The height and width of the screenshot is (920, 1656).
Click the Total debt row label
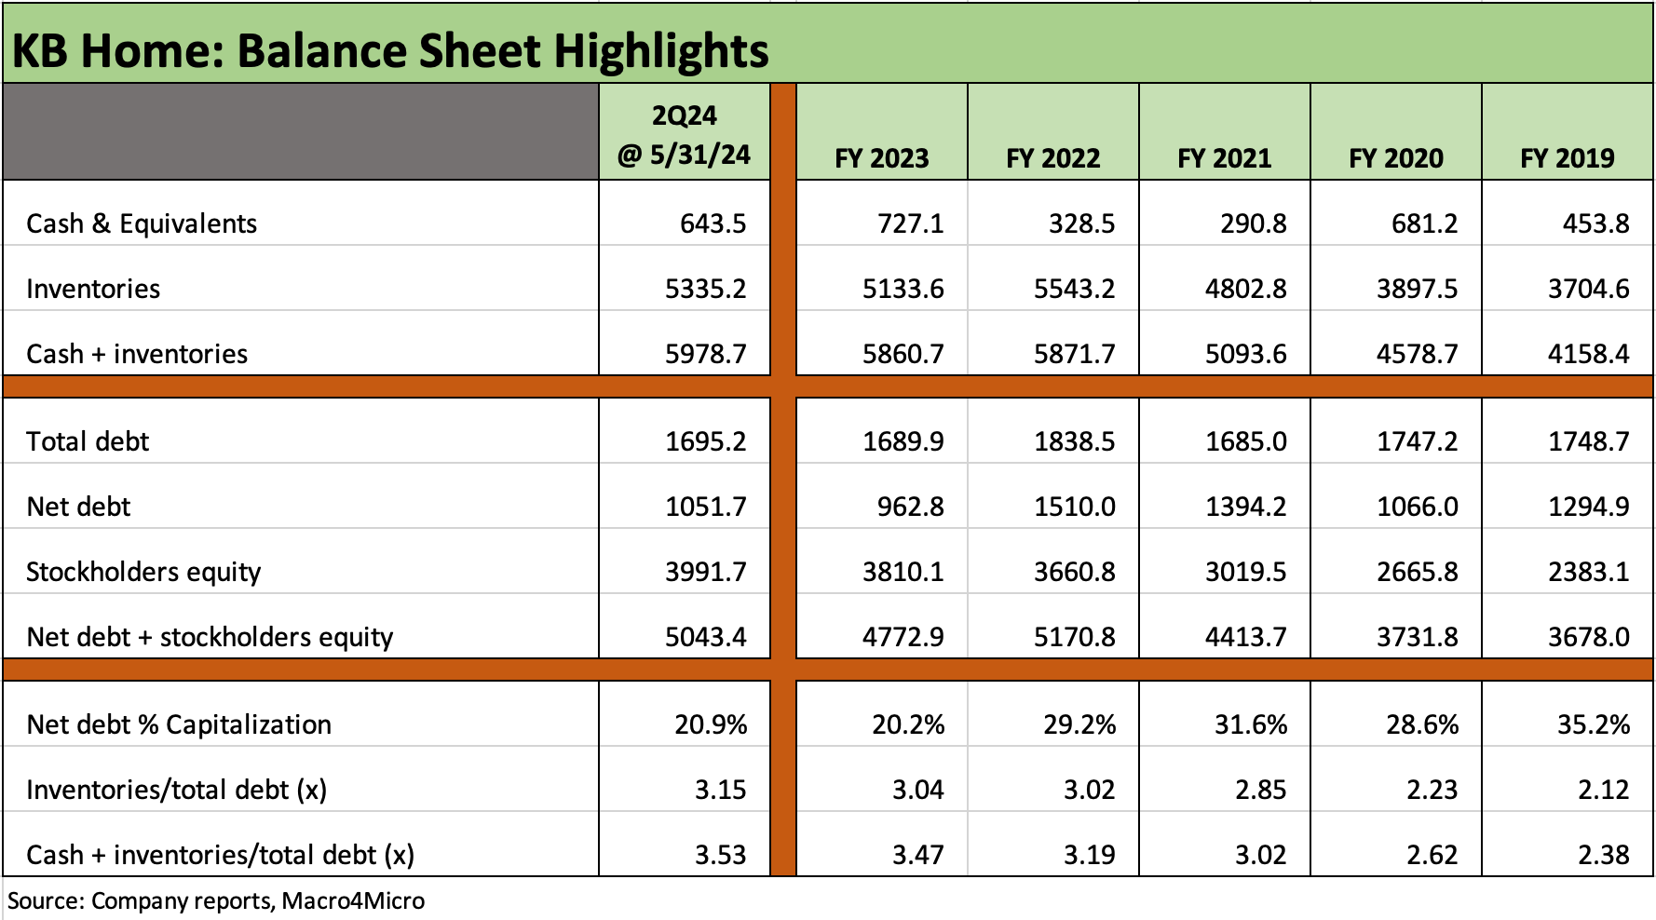coord(88,441)
